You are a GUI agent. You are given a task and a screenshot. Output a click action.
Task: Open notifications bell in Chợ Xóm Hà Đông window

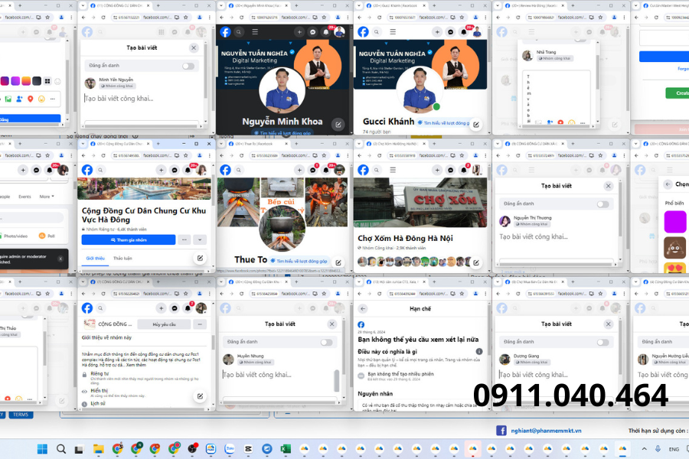click(x=464, y=171)
